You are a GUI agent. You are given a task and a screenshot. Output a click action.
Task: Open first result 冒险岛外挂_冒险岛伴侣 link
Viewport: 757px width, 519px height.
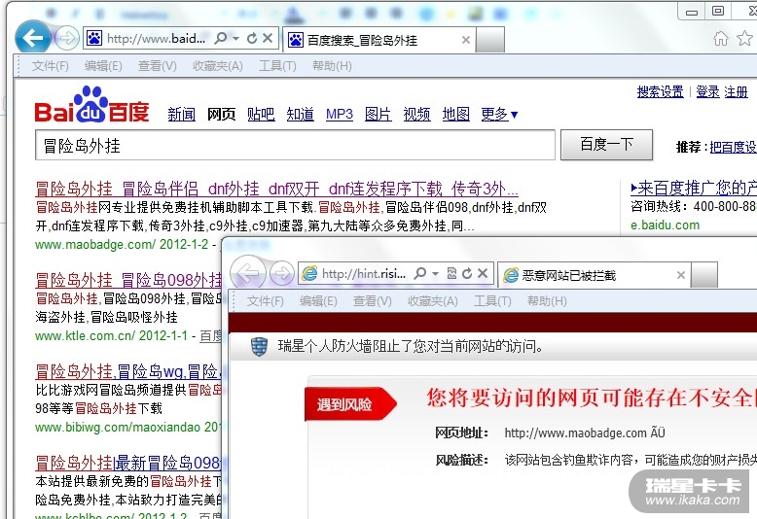276,189
